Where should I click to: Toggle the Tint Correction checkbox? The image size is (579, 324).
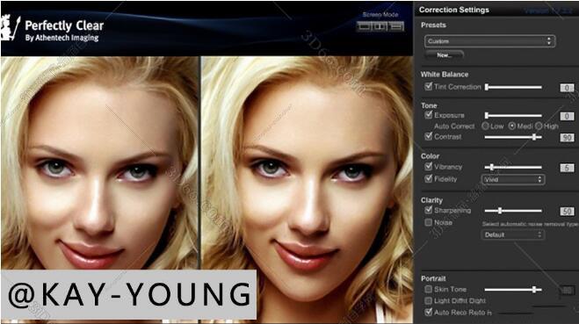pos(429,86)
